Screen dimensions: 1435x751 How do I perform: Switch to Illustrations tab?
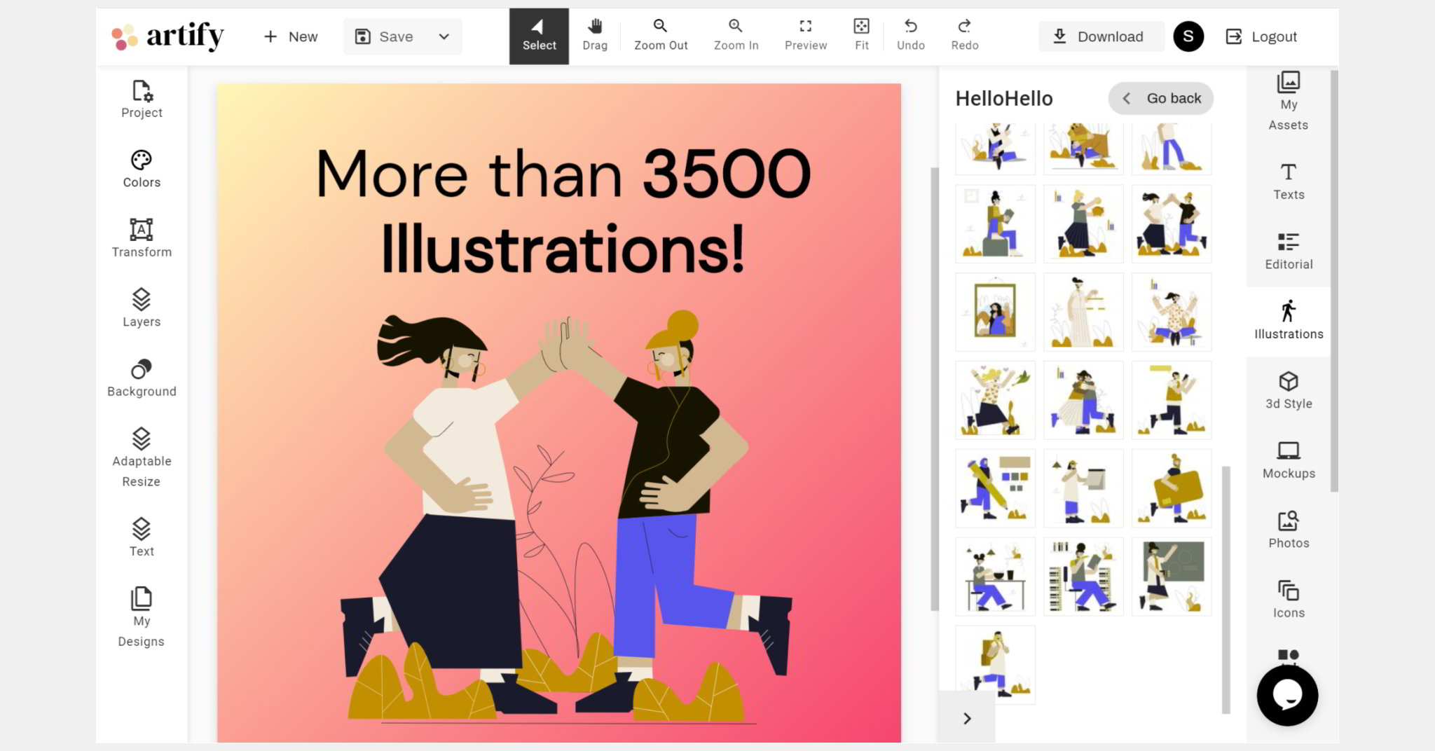pos(1289,321)
